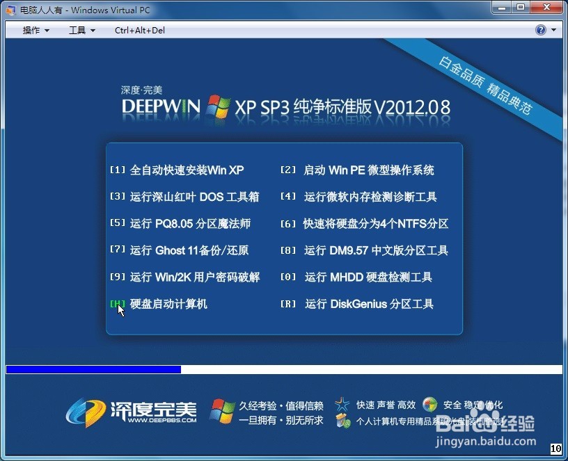Select option 5 运行 PQ8.05 分区魔法师
The width and height of the screenshot is (568, 461).
[180, 224]
